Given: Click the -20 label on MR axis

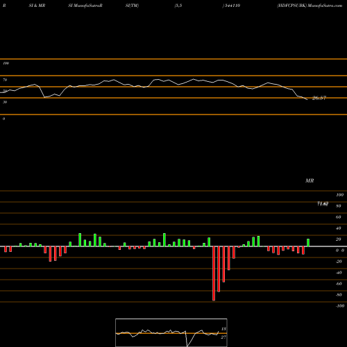Looking at the screenshot, I should tap(339, 262).
